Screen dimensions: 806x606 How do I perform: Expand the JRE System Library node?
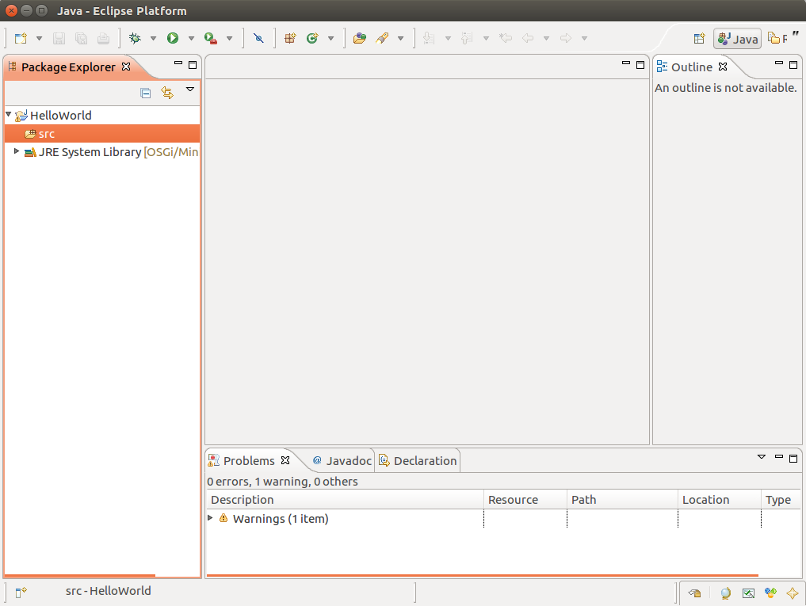pyautogui.click(x=17, y=151)
